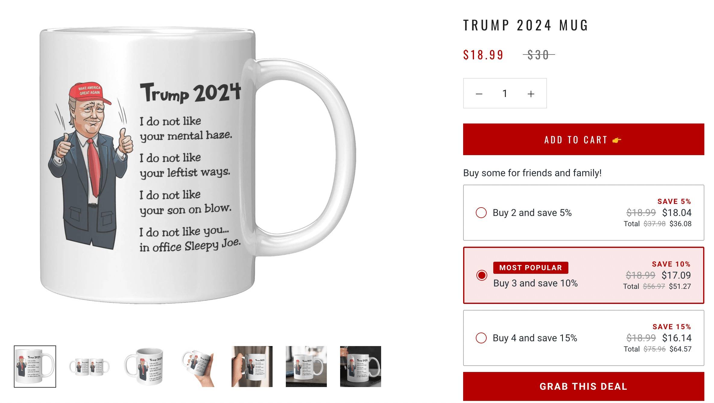Screen dimensions: 714x403
Task: Open the last thumbnail of mug on dark surface
Action: coord(361,367)
